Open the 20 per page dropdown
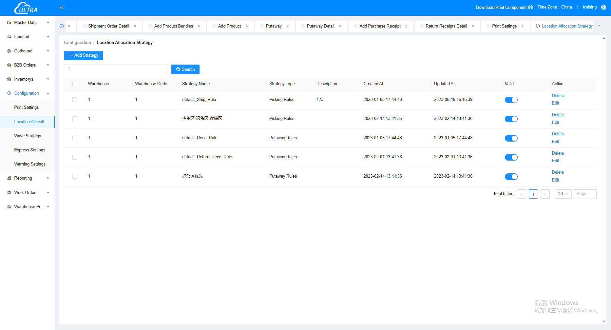 563,194
